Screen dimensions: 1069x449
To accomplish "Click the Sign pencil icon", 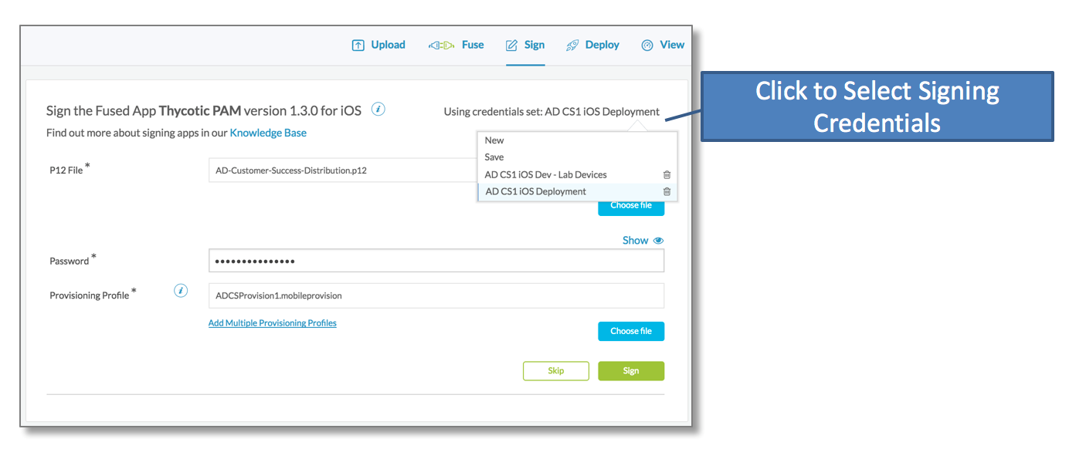I will point(511,46).
